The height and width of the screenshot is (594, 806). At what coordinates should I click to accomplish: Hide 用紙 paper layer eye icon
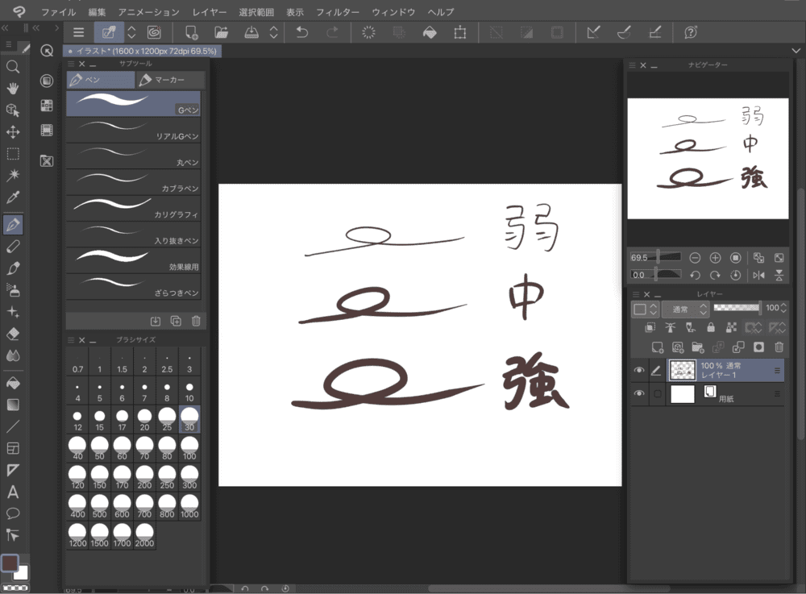(x=639, y=393)
